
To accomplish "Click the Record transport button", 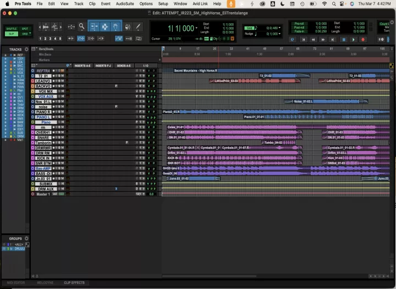I will (x=363, y=40).
